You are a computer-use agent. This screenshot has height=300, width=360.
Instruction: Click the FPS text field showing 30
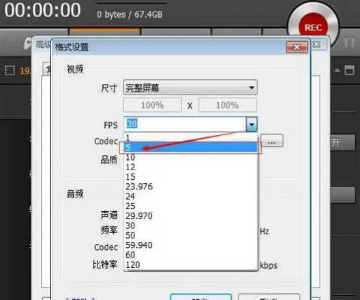[185, 124]
